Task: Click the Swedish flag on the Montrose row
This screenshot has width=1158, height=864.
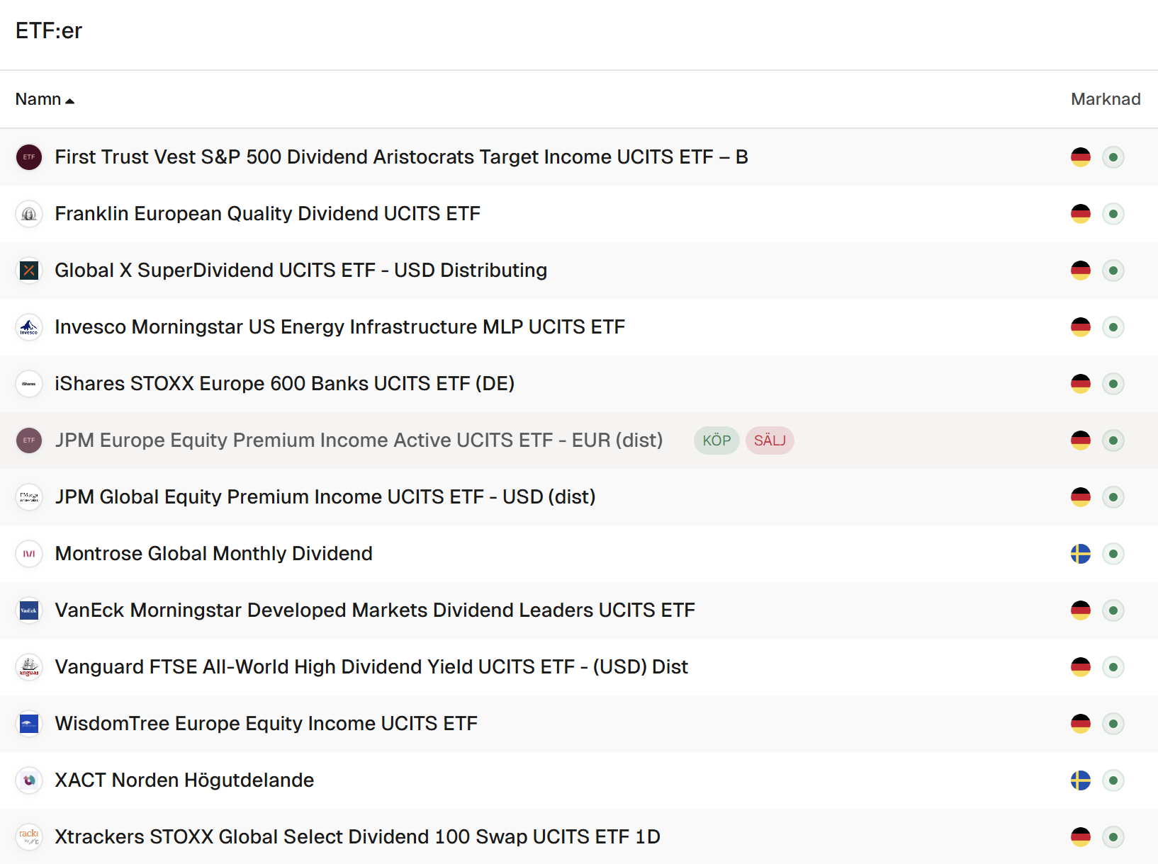Action: (x=1080, y=554)
